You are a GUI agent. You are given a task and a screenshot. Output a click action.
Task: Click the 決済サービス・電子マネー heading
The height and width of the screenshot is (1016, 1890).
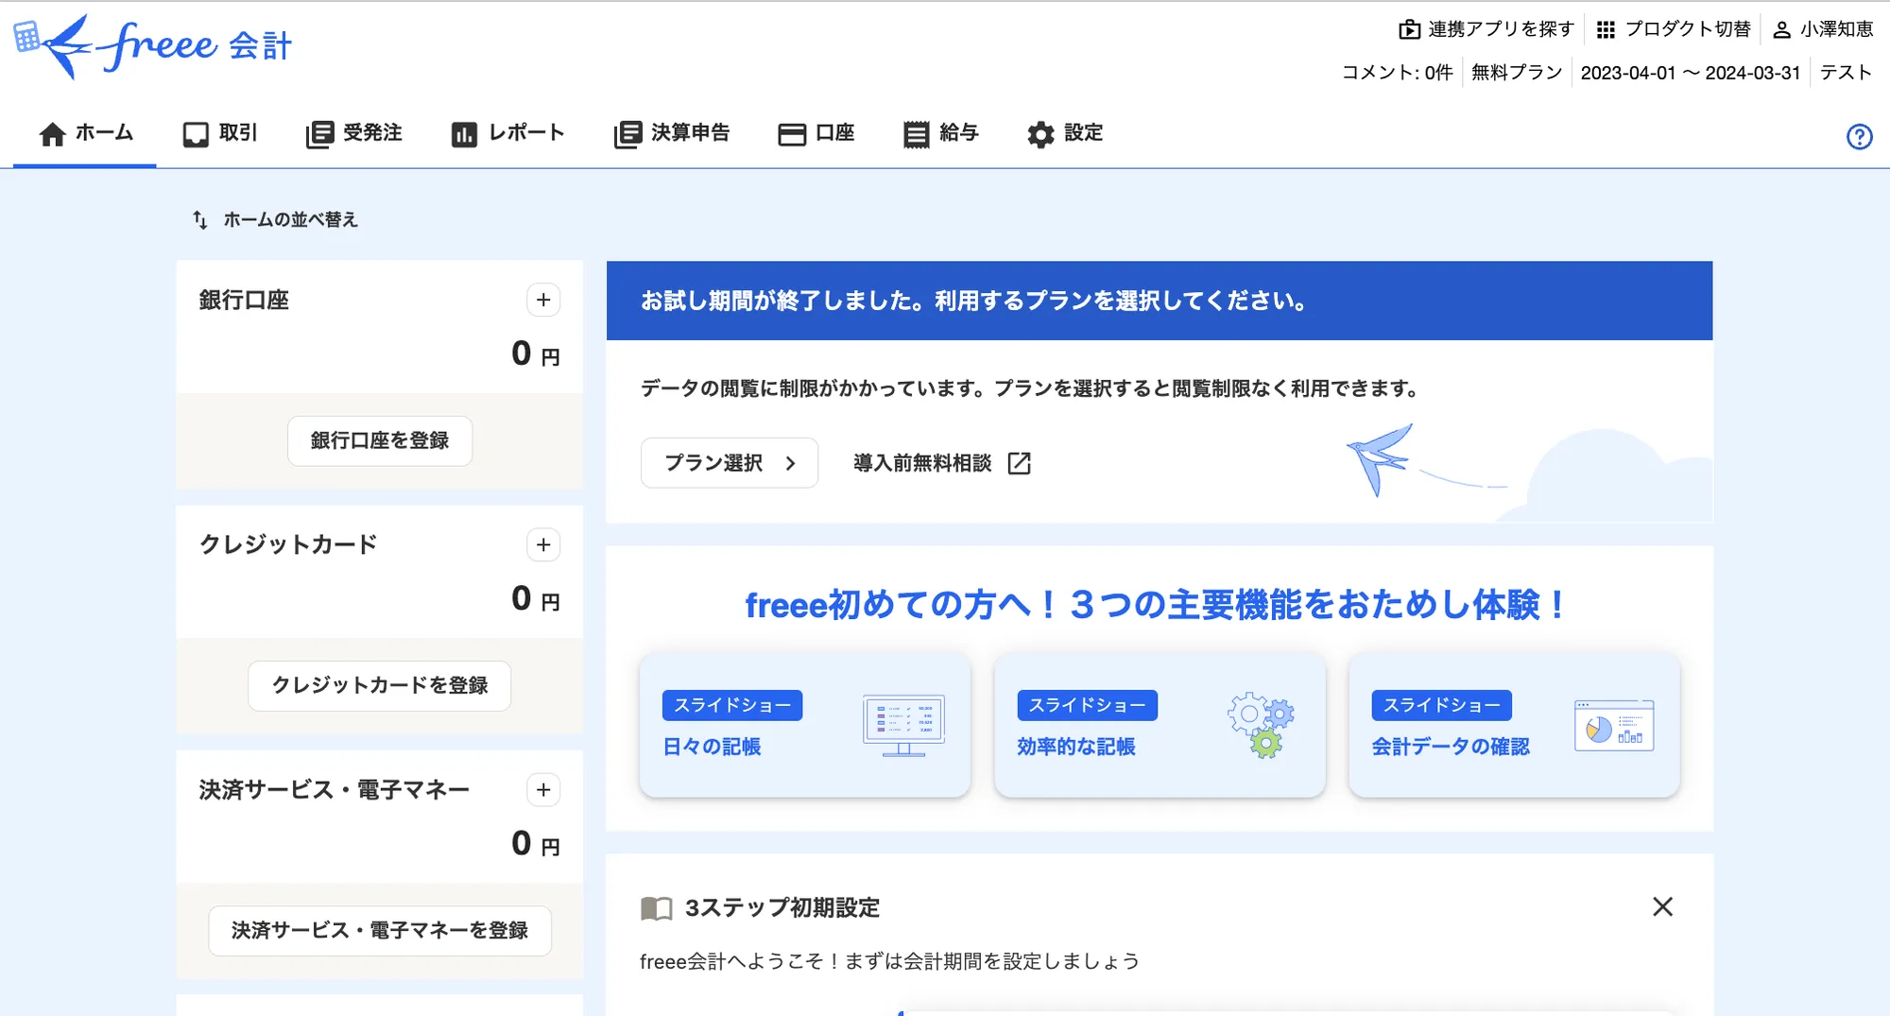[335, 790]
